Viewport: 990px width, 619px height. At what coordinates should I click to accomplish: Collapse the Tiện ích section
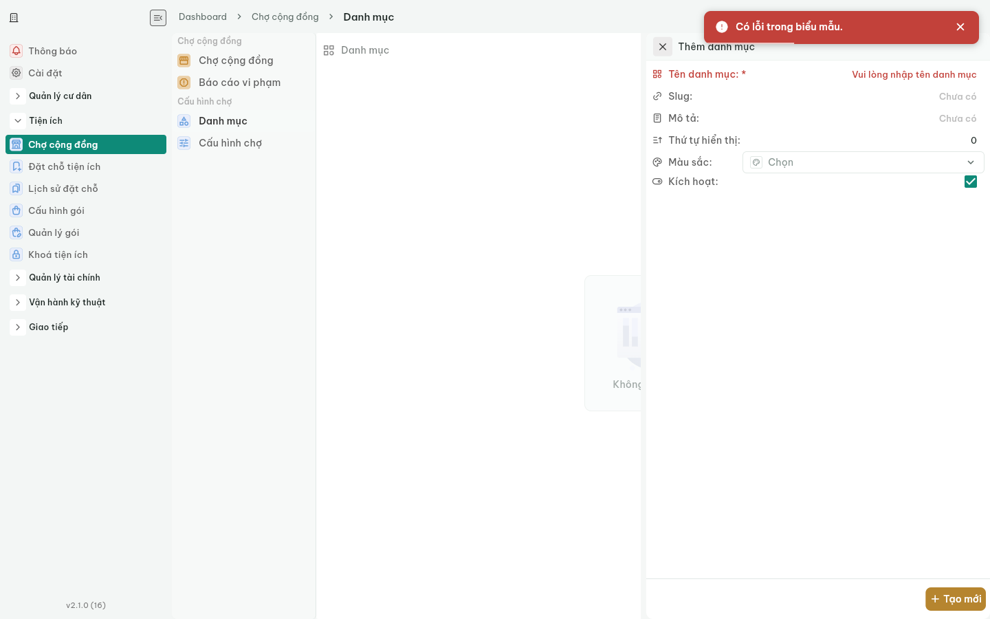(18, 121)
